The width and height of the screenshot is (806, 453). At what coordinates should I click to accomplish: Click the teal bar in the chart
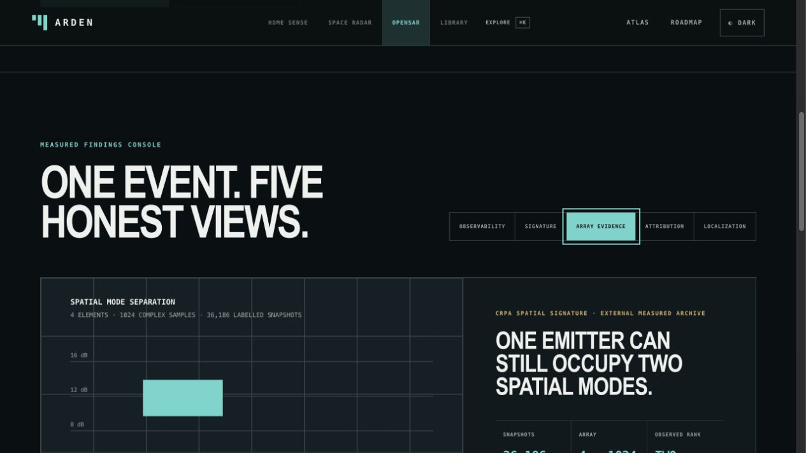[x=183, y=398]
